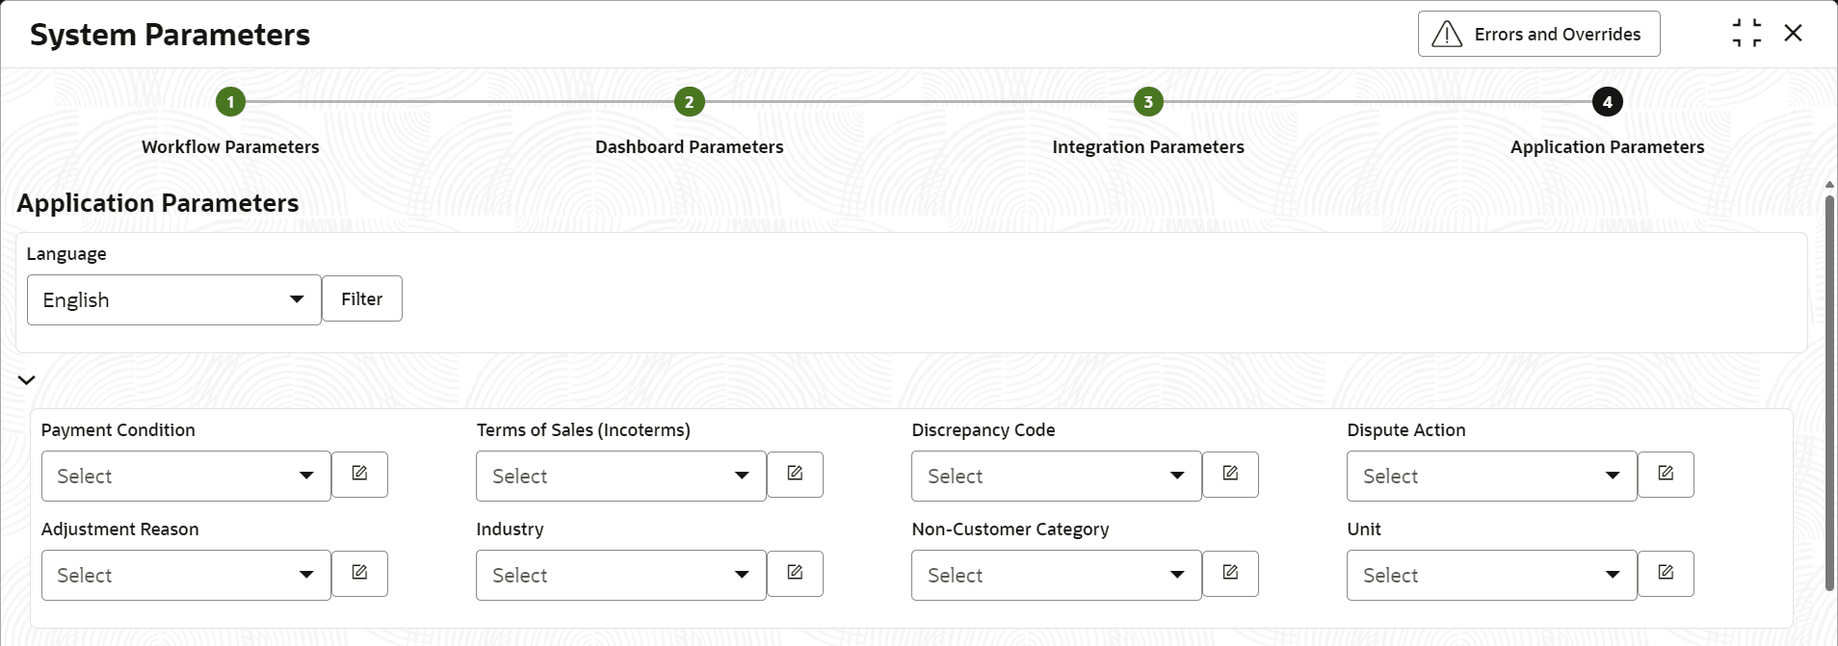Click the Unit edit icon
The image size is (1838, 646).
[x=1666, y=574]
